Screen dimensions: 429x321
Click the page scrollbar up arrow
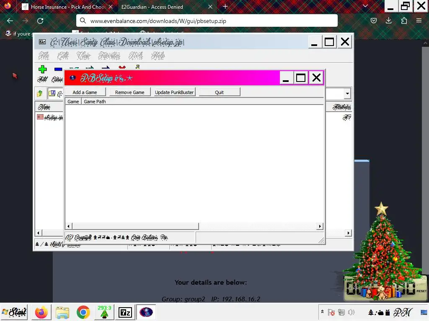(x=425, y=43)
